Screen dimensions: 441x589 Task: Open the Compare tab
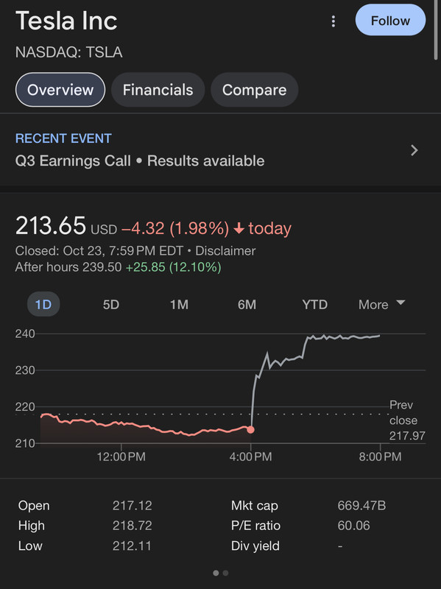(254, 90)
